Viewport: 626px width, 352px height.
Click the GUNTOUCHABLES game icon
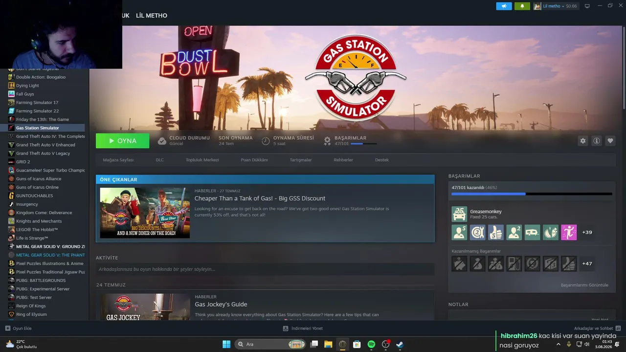(x=11, y=196)
